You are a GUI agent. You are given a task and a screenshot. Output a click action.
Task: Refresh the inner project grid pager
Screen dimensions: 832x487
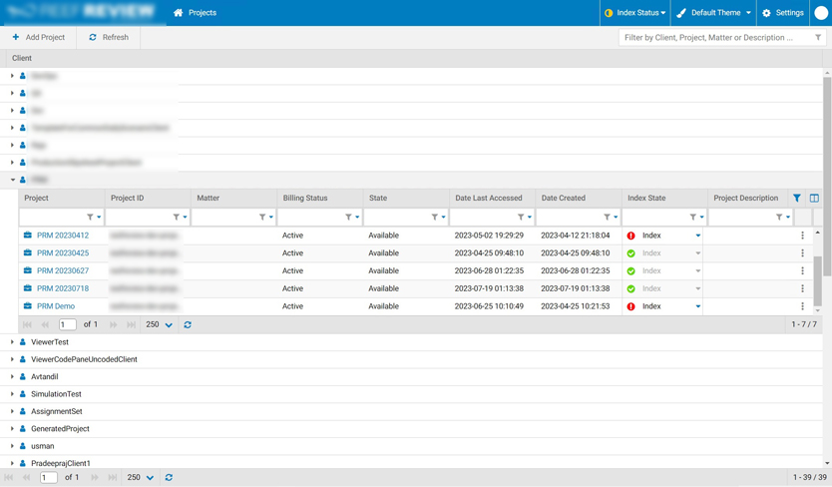[x=188, y=325]
